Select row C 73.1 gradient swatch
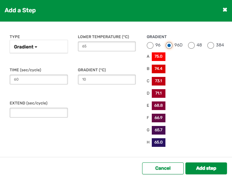This screenshot has width=232, height=179. pyautogui.click(x=158, y=81)
